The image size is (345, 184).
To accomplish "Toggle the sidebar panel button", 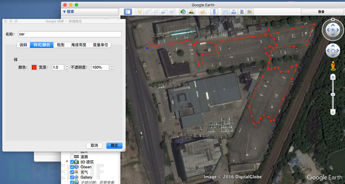I will [x=128, y=11].
